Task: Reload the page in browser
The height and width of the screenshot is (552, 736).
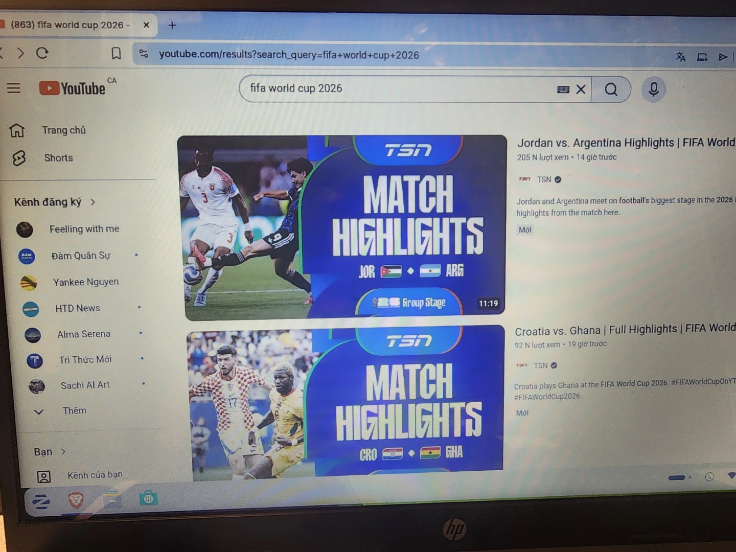Action: [x=42, y=53]
